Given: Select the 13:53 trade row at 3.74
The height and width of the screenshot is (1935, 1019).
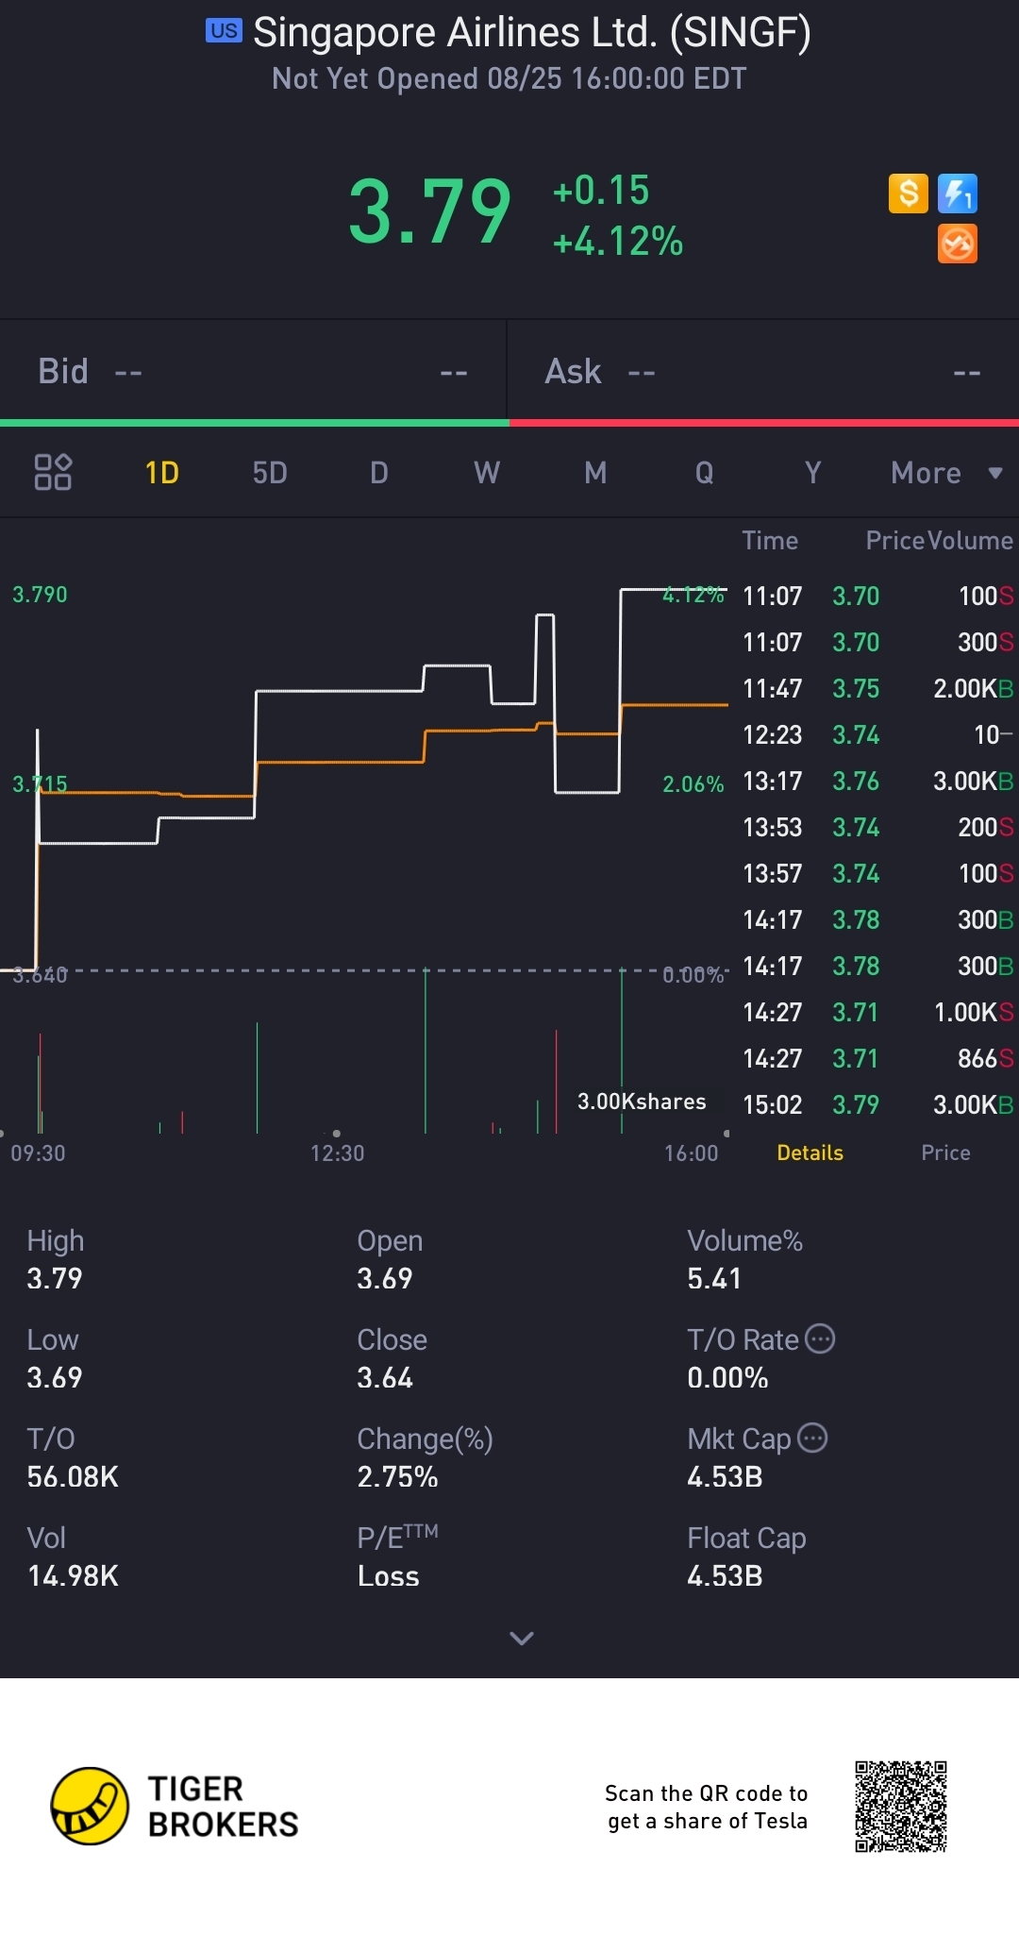Looking at the screenshot, I should (x=877, y=827).
